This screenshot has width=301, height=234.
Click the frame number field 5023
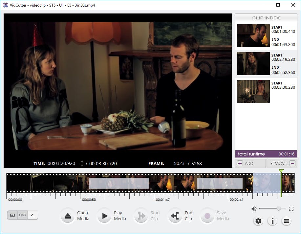[x=179, y=163]
